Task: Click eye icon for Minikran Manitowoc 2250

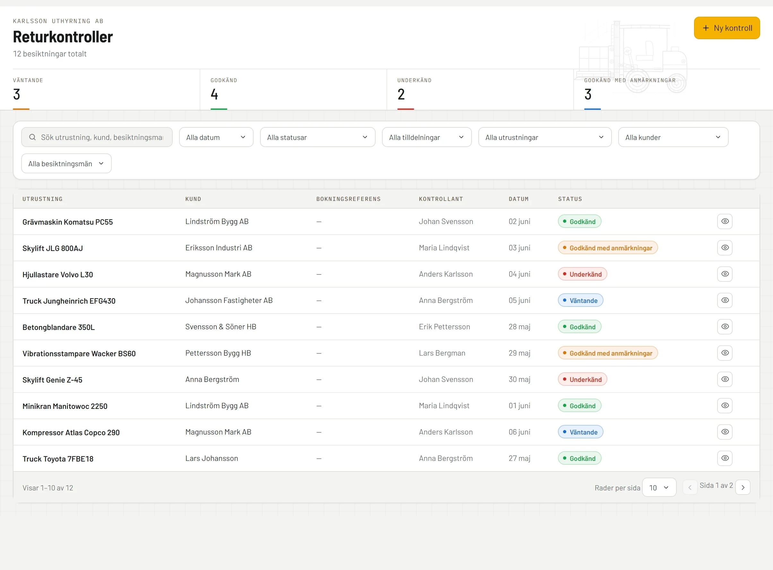Action: click(725, 406)
